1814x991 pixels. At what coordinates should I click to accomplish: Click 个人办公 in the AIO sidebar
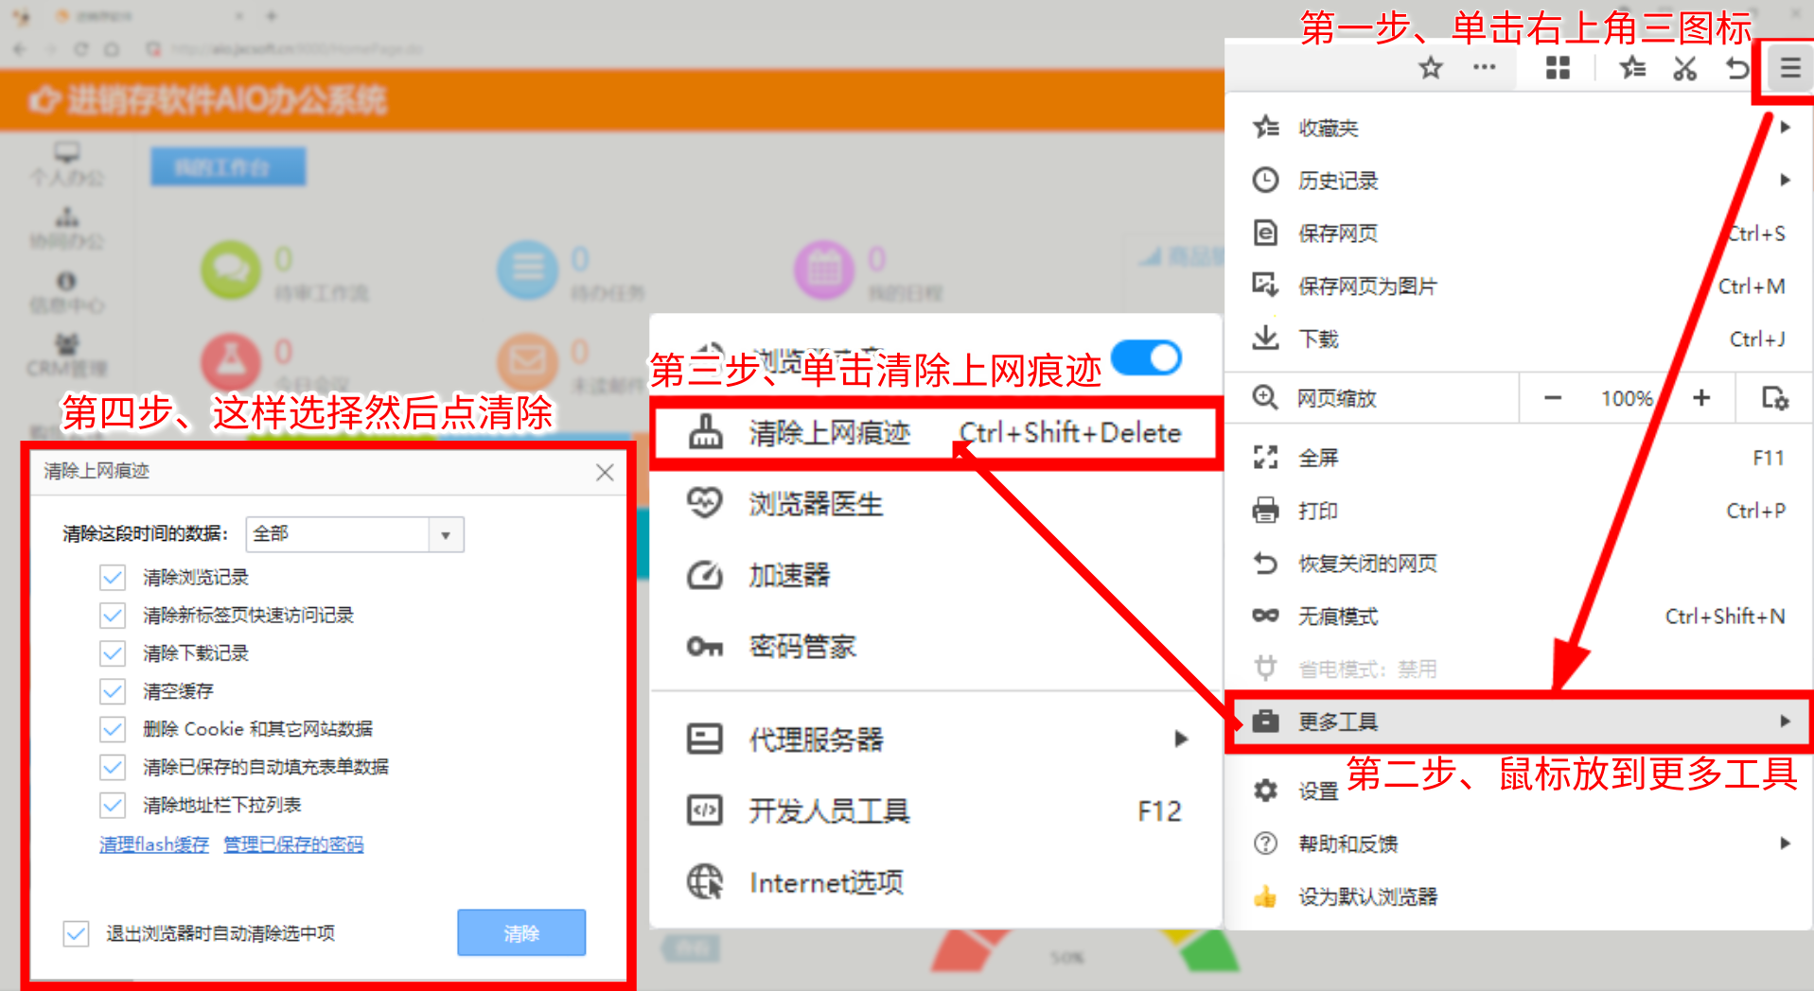point(66,164)
